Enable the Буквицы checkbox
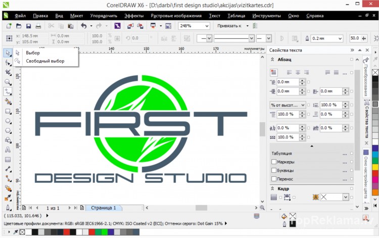The image size is (379, 238). point(274,170)
